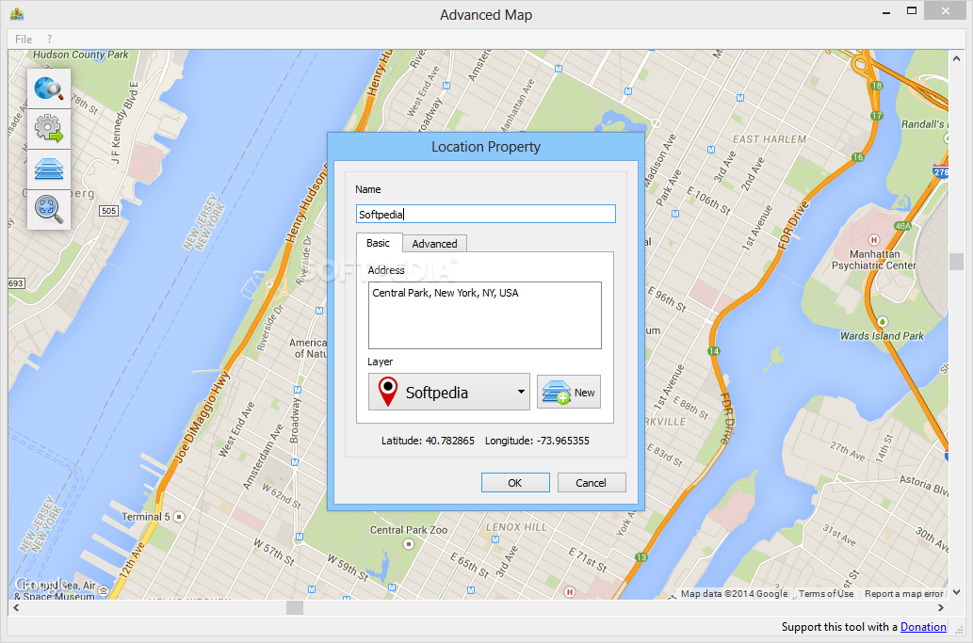The image size is (973, 643).
Task: Click inside the Name input field
Action: pos(486,214)
